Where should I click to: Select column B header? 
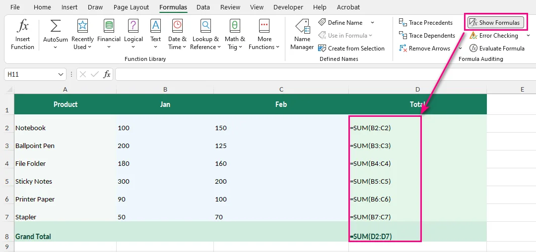(165, 89)
